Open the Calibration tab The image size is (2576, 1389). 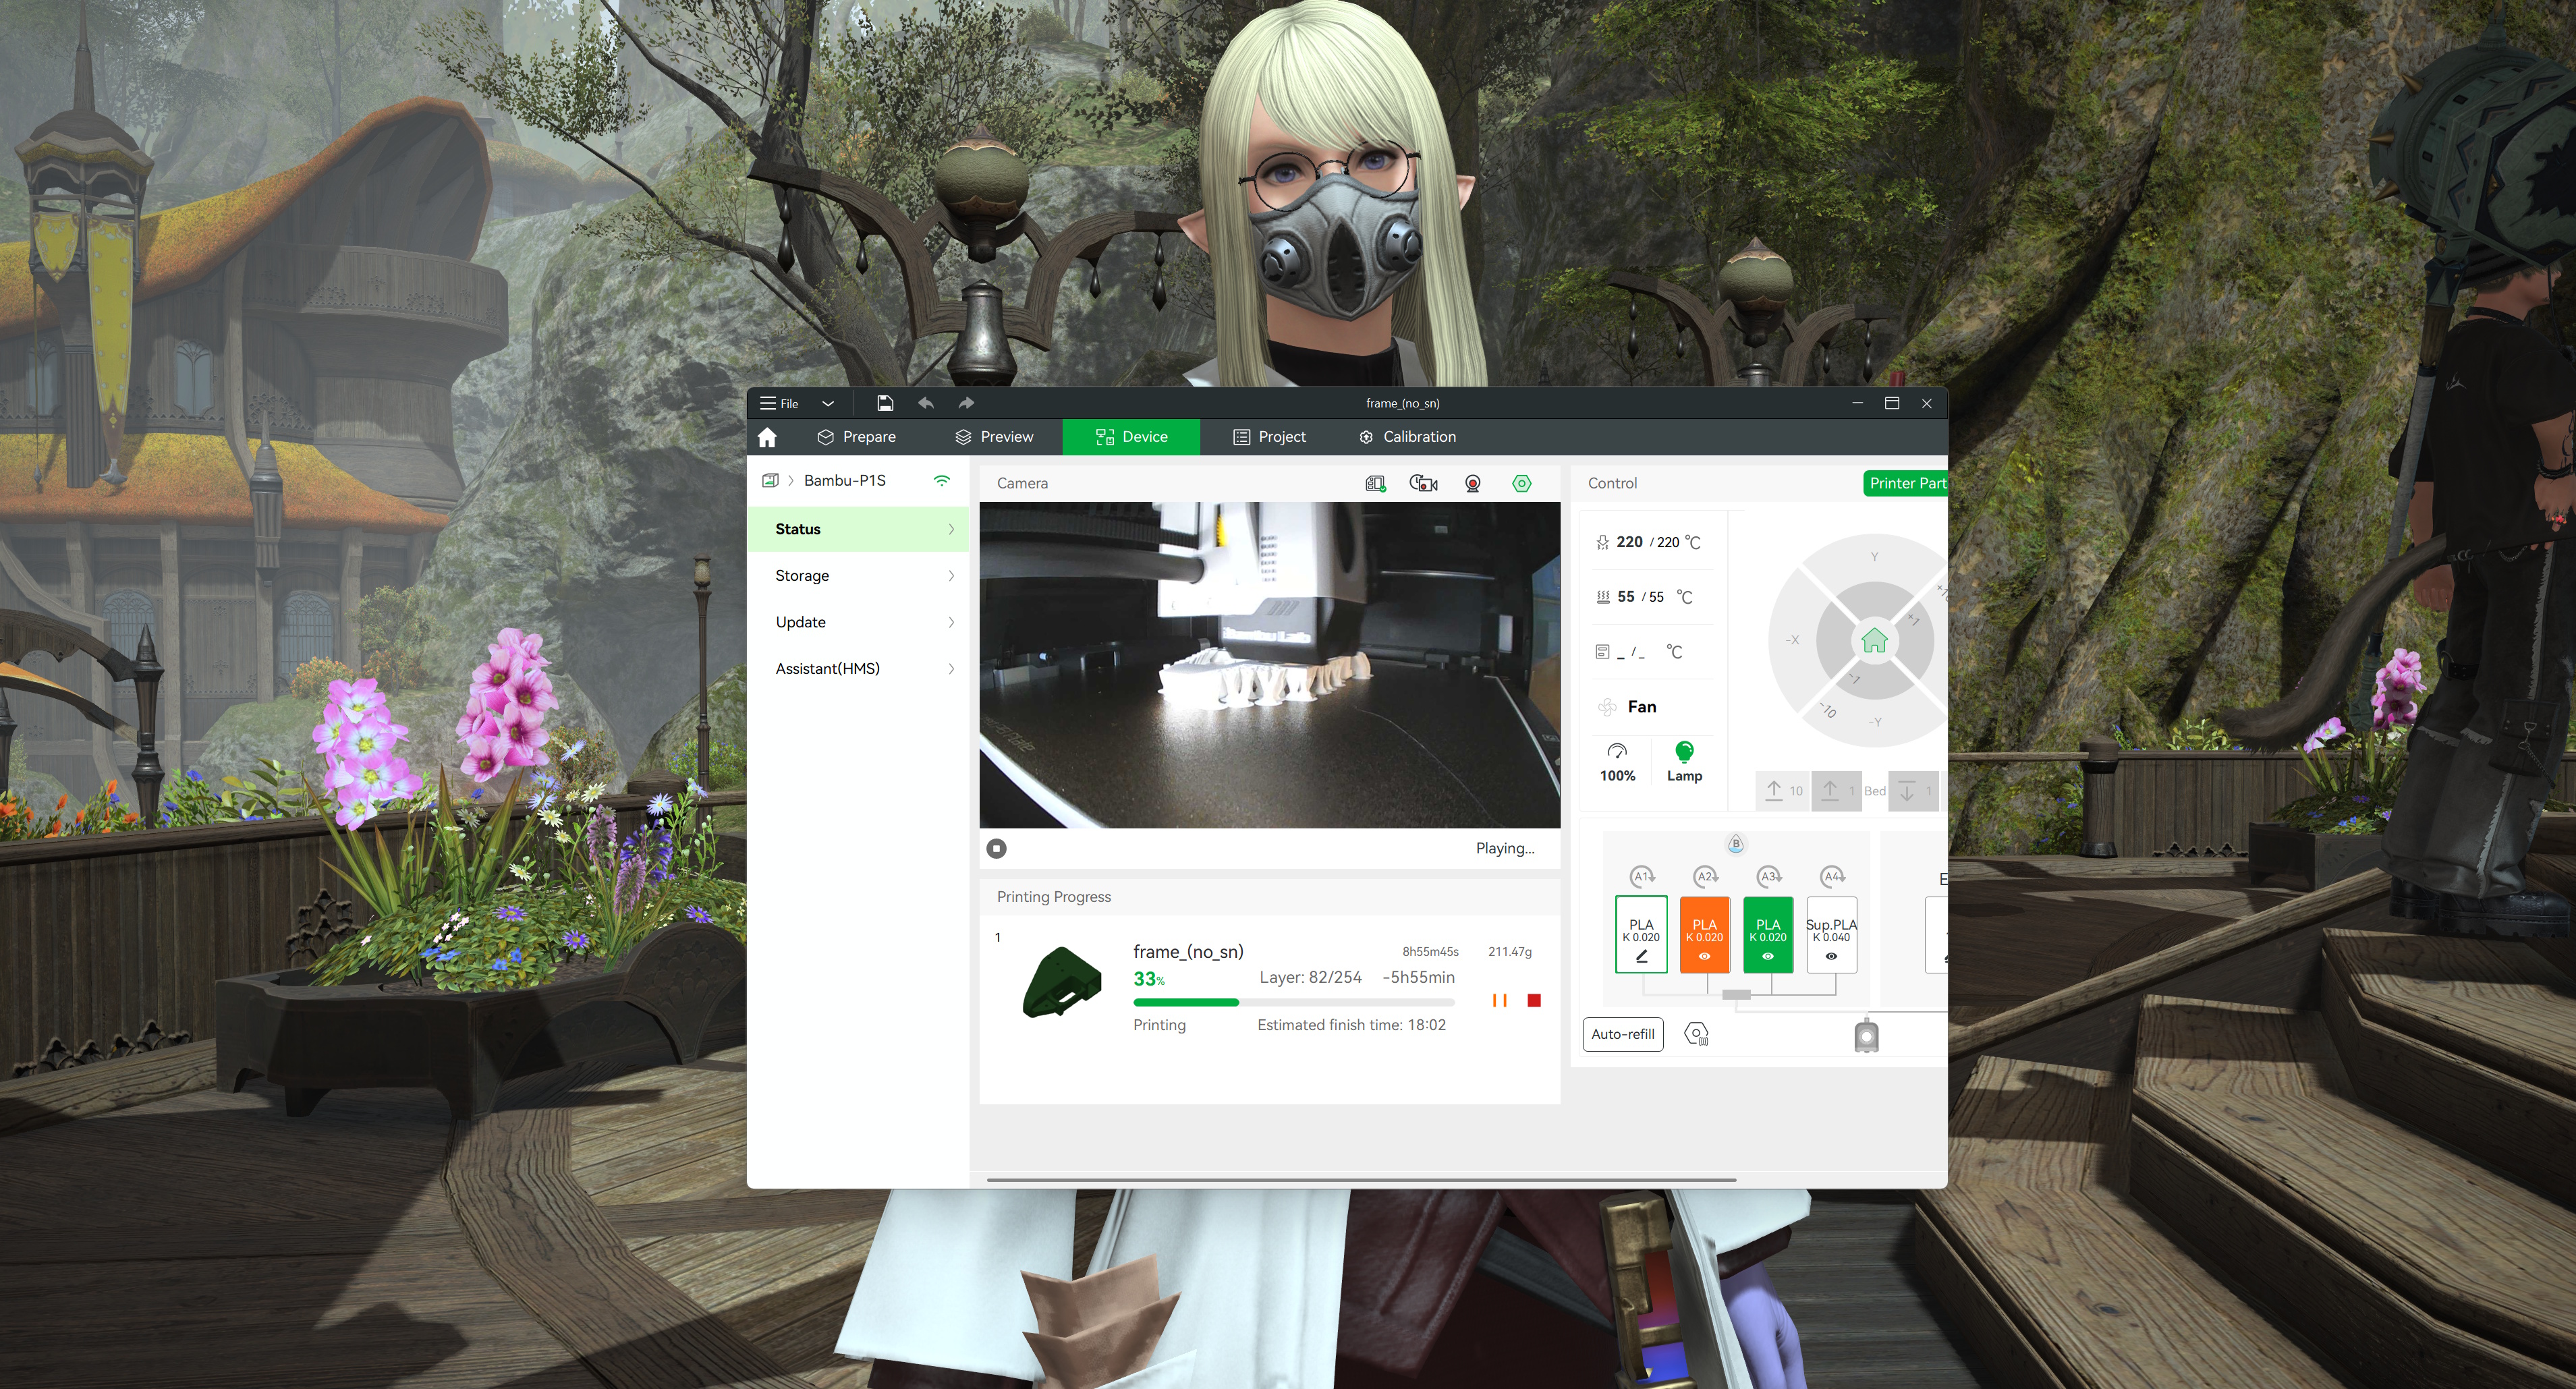pos(1407,437)
